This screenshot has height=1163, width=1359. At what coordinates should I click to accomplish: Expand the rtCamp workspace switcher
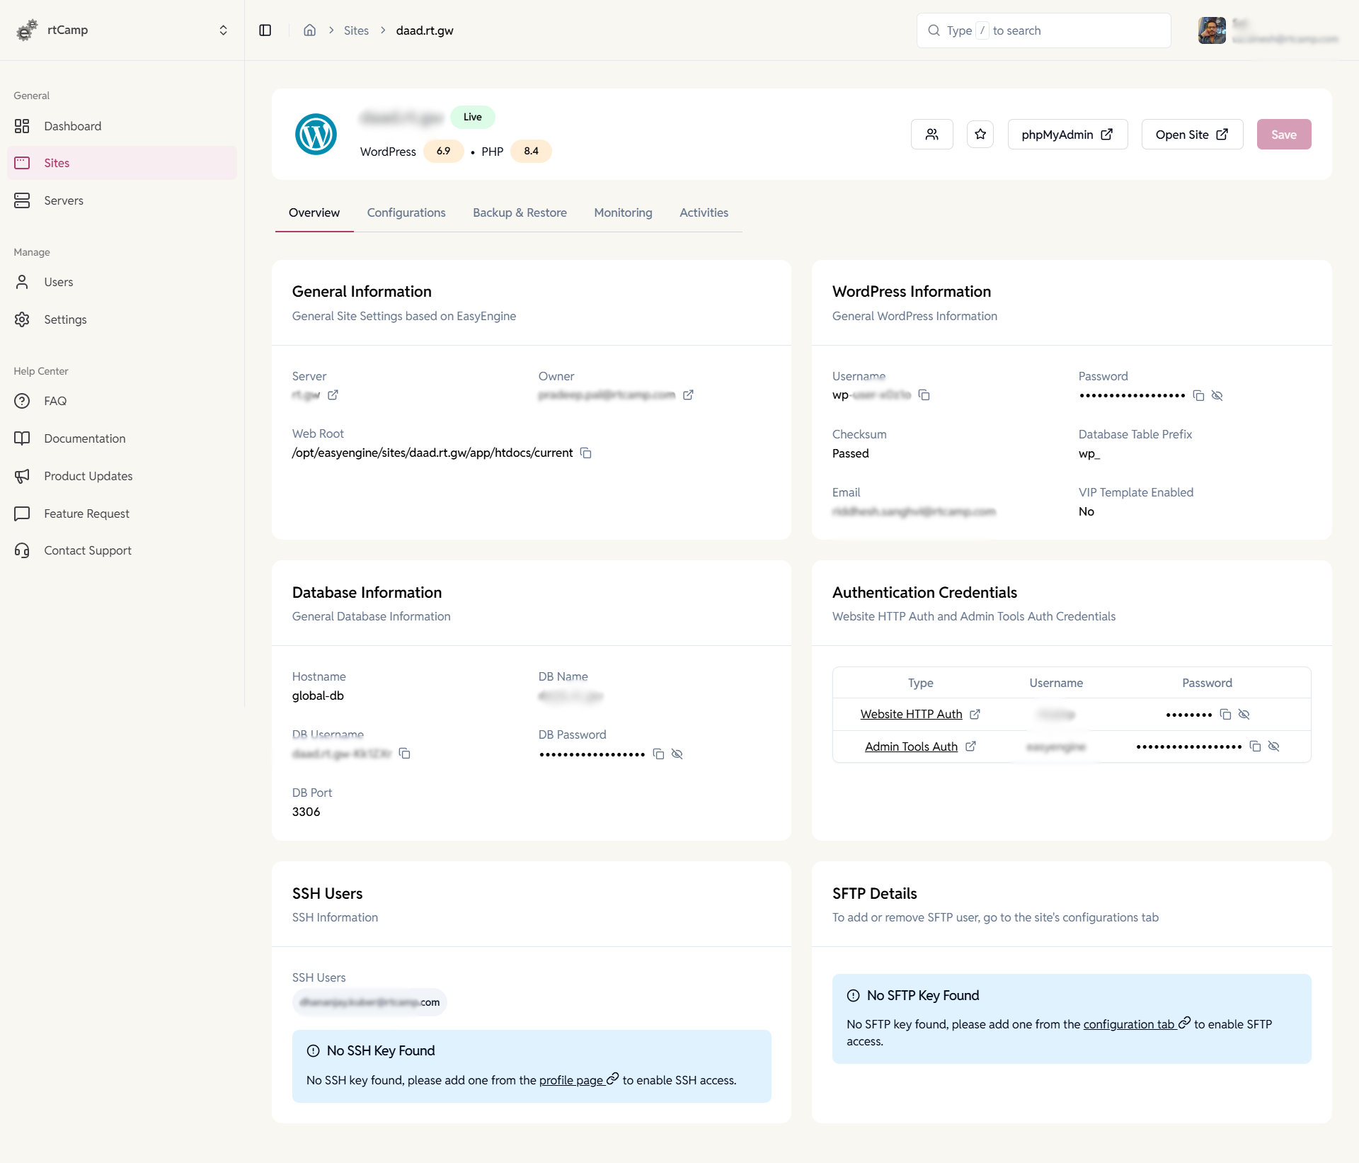point(223,30)
